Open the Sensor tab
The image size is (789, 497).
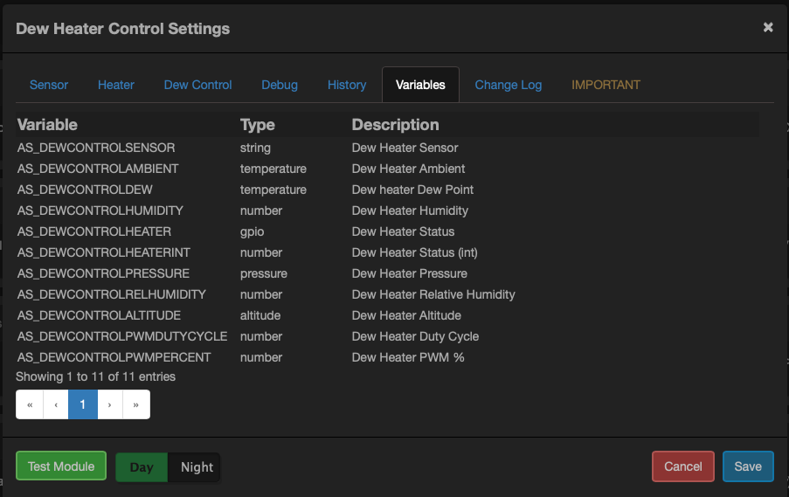[x=49, y=85]
